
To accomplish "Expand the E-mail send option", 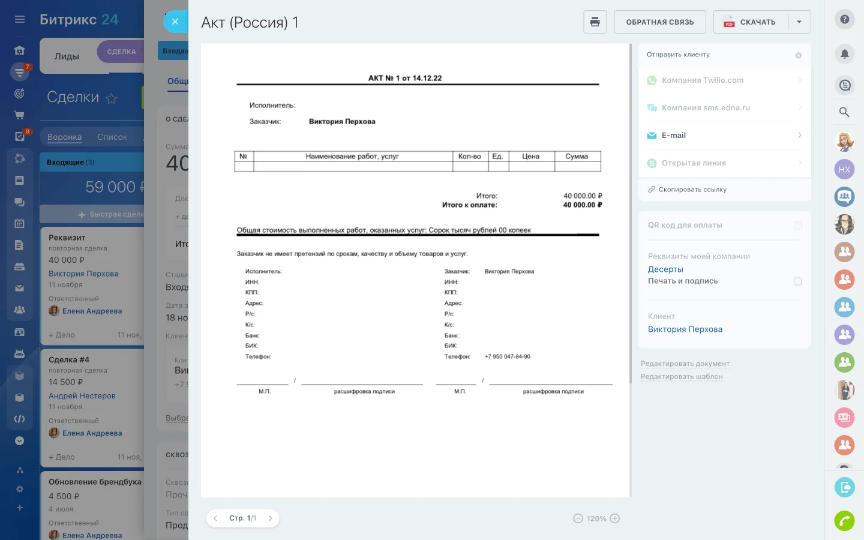I will [799, 135].
